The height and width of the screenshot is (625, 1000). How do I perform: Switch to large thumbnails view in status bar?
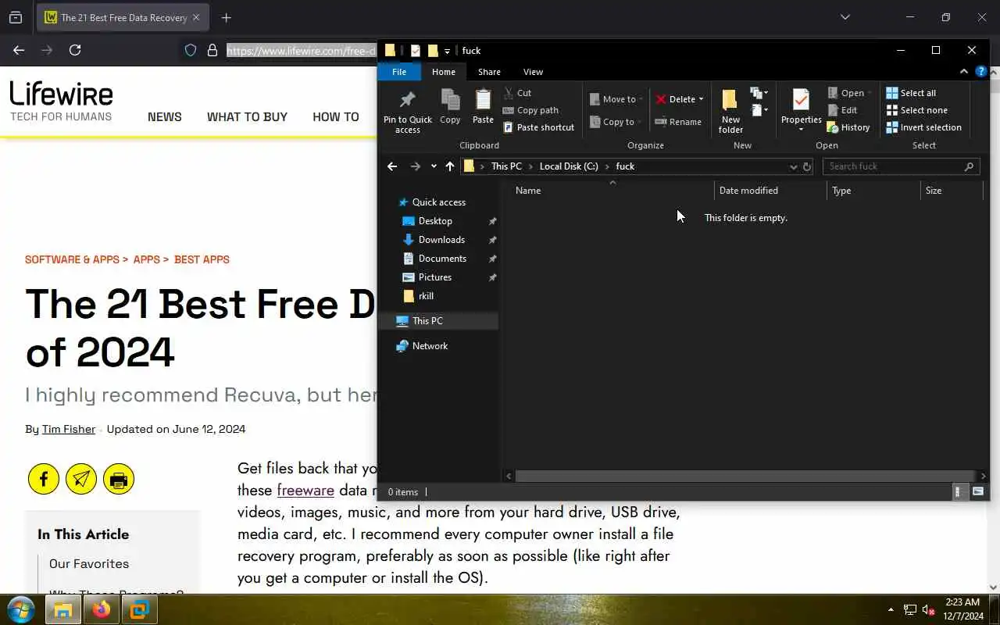point(978,491)
